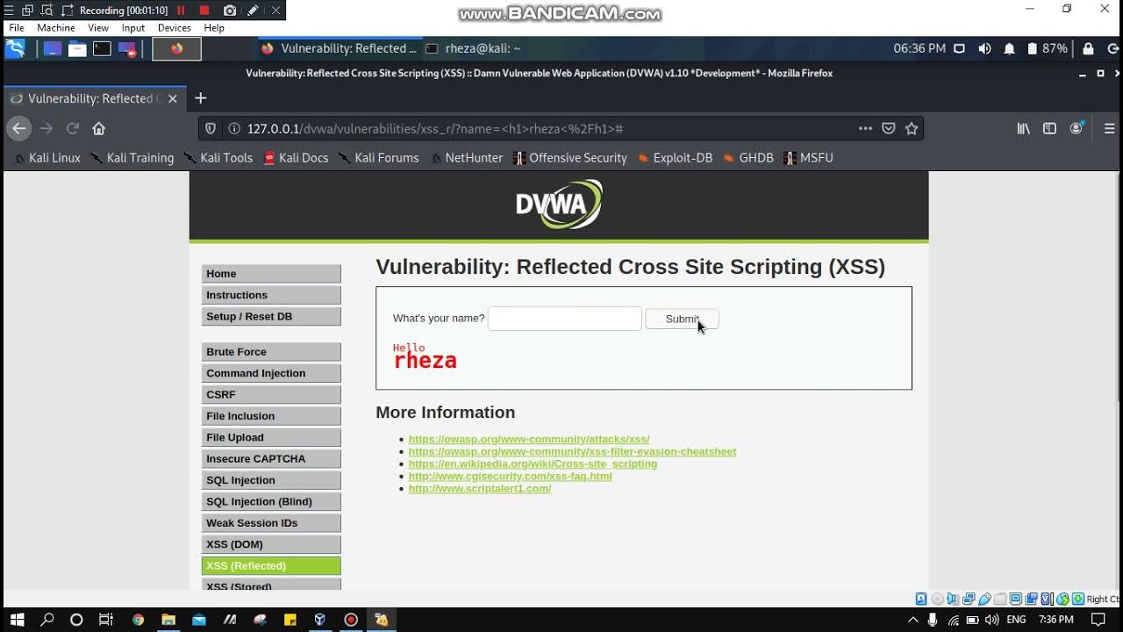
Task: Click the Kali battery indicator
Action: [x=1048, y=48]
